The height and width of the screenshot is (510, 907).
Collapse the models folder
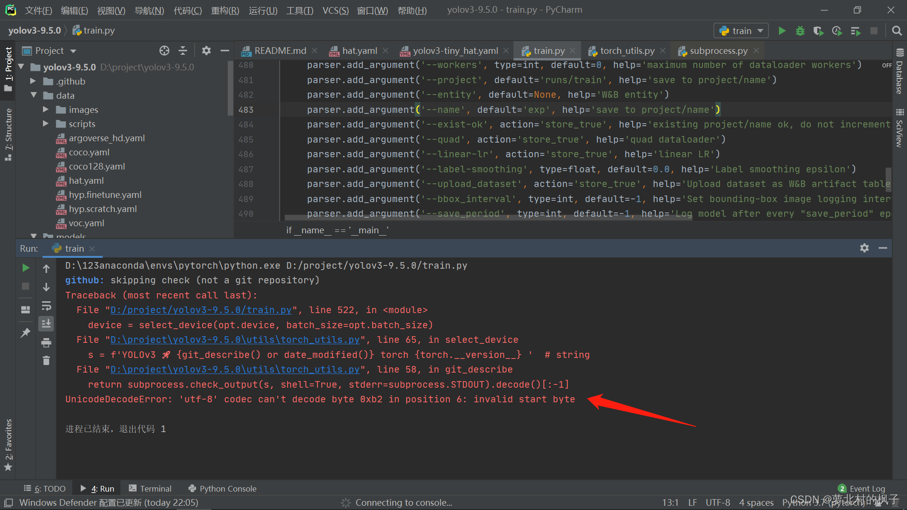(34, 235)
